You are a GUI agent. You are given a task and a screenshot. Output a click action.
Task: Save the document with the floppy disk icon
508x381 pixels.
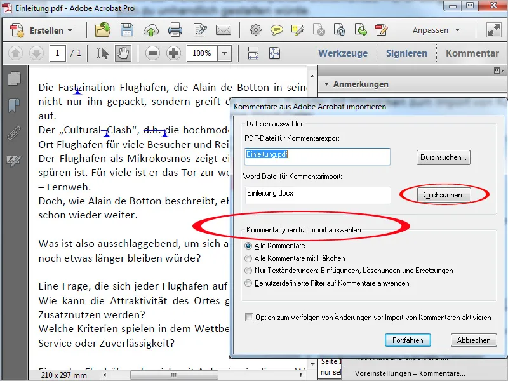click(x=126, y=30)
